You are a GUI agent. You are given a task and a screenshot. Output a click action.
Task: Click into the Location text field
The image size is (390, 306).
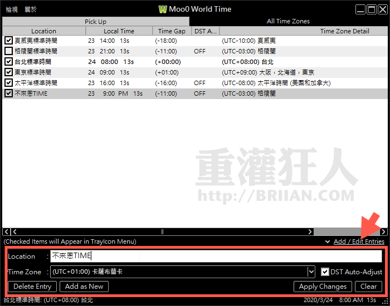click(216, 256)
